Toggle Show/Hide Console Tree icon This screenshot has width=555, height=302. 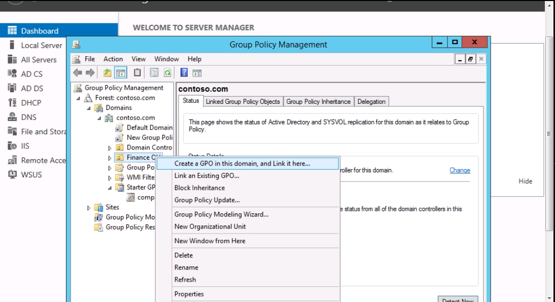coord(121,73)
